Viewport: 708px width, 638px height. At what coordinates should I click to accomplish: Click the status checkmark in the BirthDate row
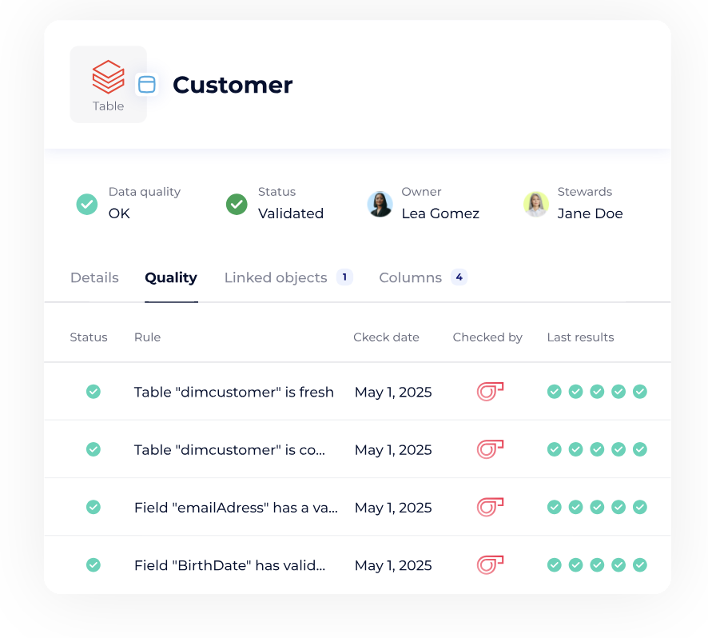pos(93,564)
